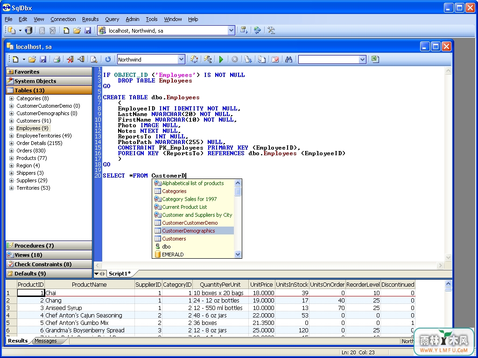Click the autocomplete list scrollbar thumb
This screenshot has width=478, height=358.
point(238,192)
